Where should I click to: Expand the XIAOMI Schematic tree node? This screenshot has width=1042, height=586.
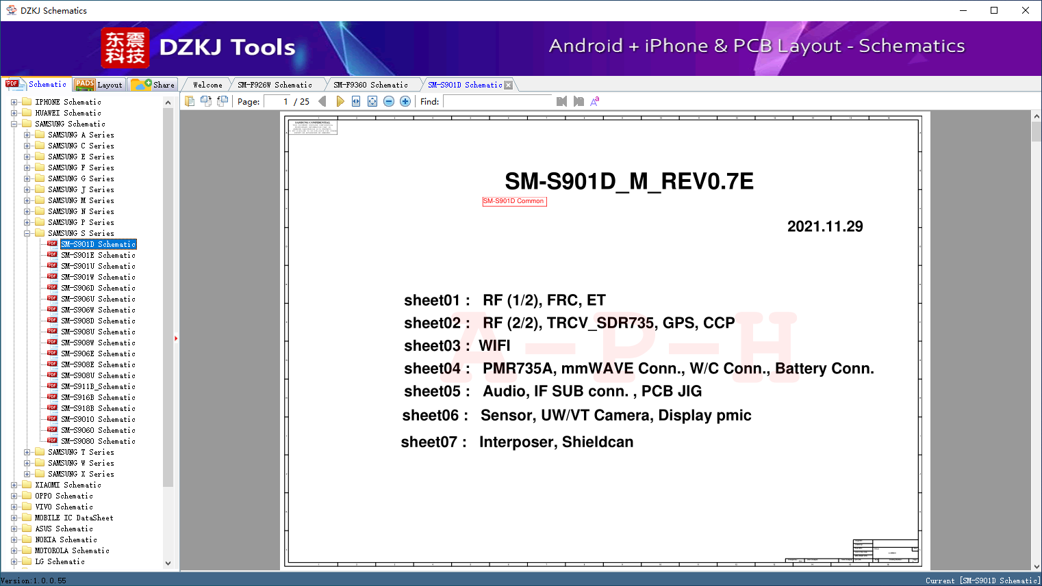(x=14, y=485)
